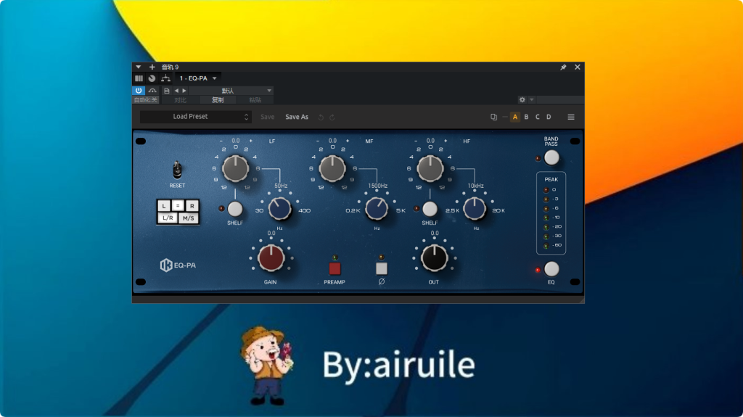Click the round dial icon in toolbar
Viewport: 743px width, 417px height.
(x=152, y=78)
